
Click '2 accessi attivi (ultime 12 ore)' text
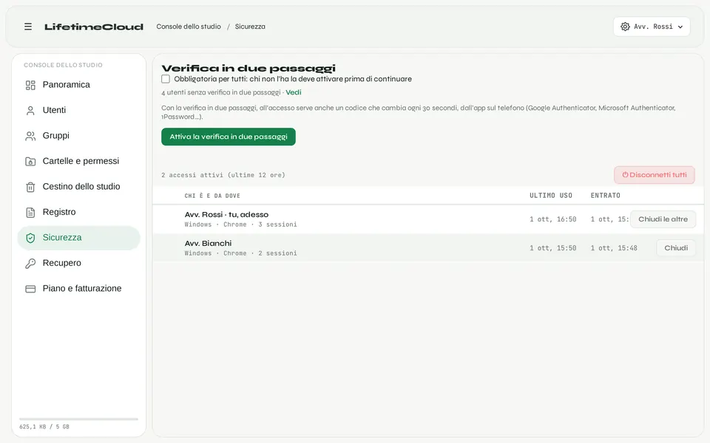(223, 175)
